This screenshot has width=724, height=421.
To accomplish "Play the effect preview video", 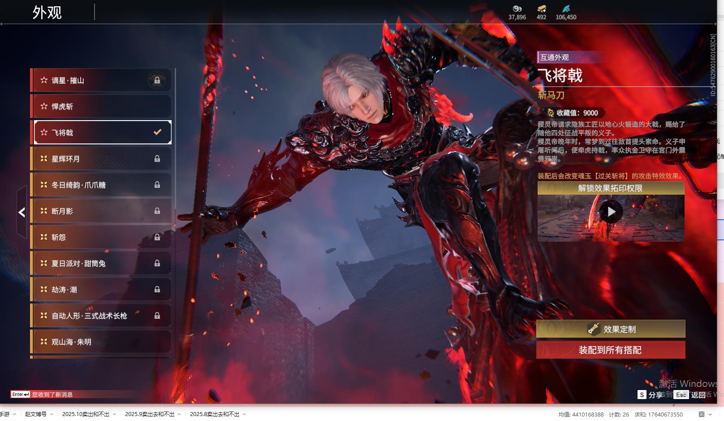I will [x=611, y=212].
